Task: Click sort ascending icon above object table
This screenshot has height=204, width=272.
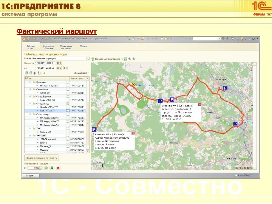Action: point(35,73)
